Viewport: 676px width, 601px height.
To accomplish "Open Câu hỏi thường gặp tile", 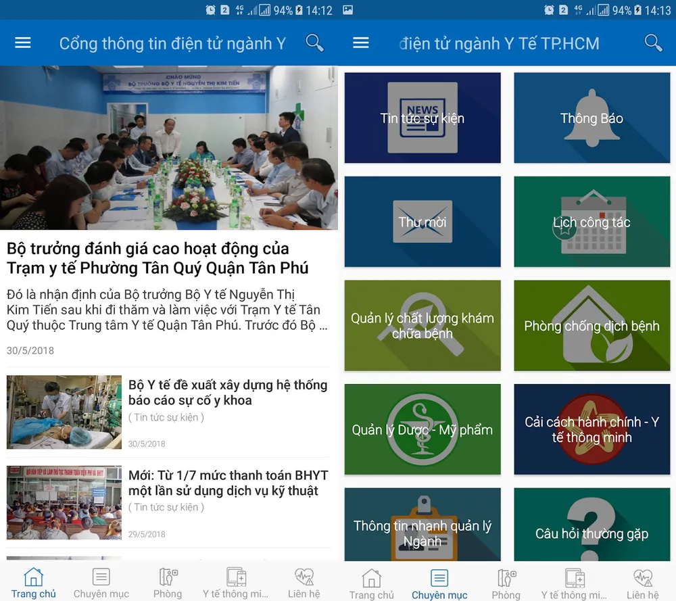I will (592, 525).
